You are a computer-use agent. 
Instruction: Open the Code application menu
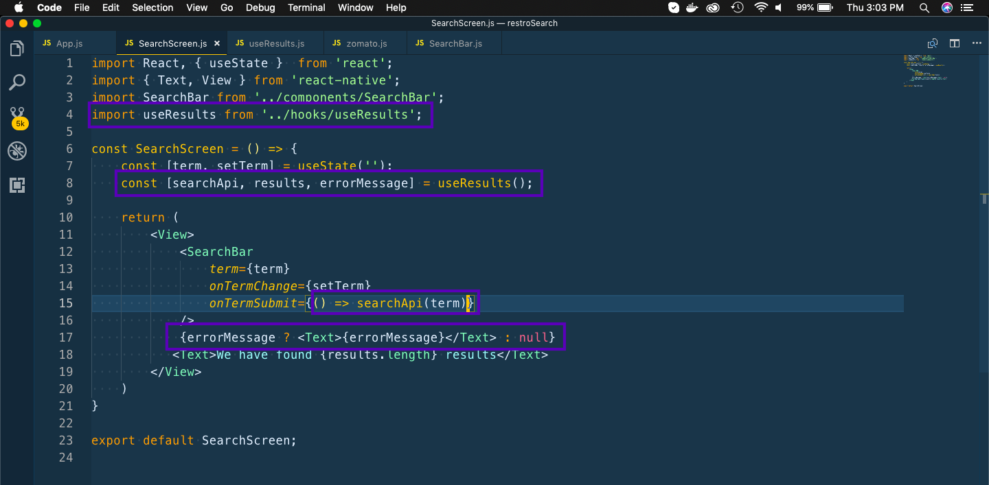point(49,8)
